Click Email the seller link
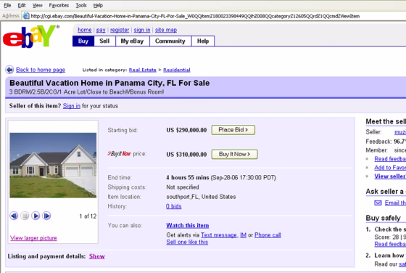406x273 pixels. pos(395,203)
